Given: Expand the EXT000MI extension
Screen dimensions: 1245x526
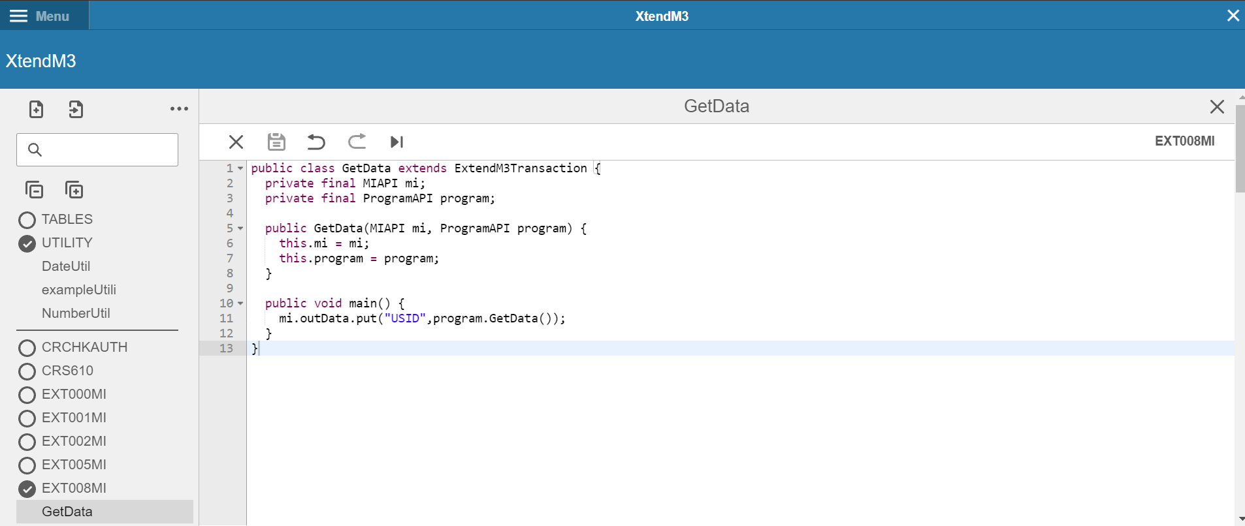Looking at the screenshot, I should point(27,395).
